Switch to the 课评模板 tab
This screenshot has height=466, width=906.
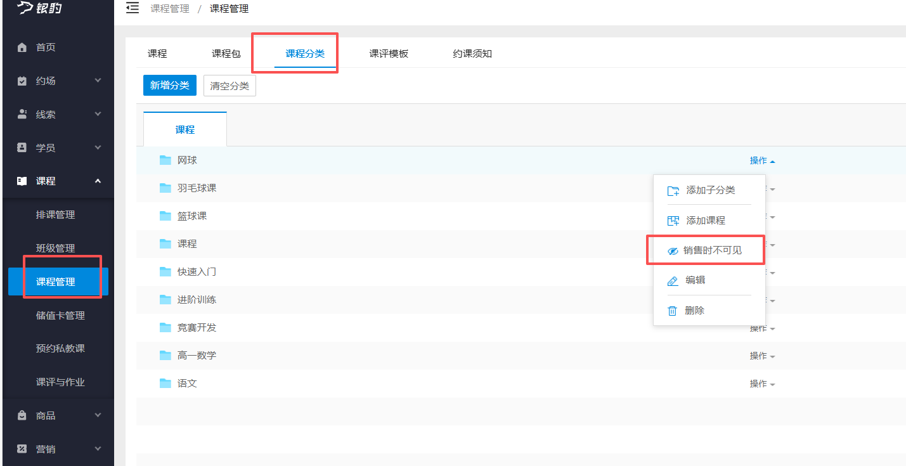(389, 54)
